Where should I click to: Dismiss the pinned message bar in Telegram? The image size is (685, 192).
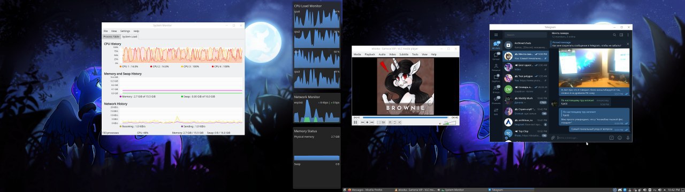click(628, 44)
